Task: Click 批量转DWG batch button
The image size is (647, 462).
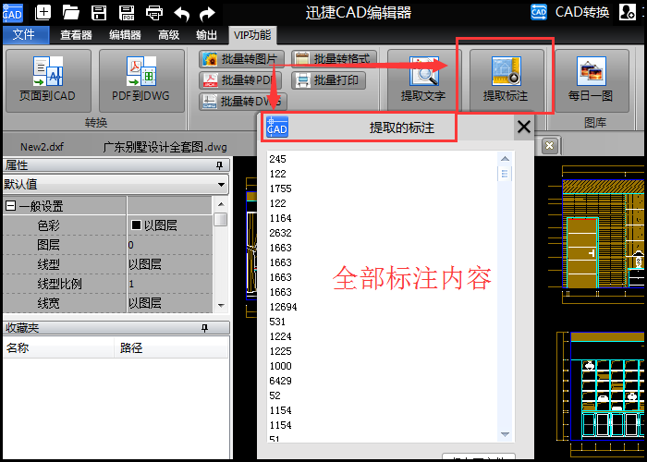Action: [x=243, y=101]
